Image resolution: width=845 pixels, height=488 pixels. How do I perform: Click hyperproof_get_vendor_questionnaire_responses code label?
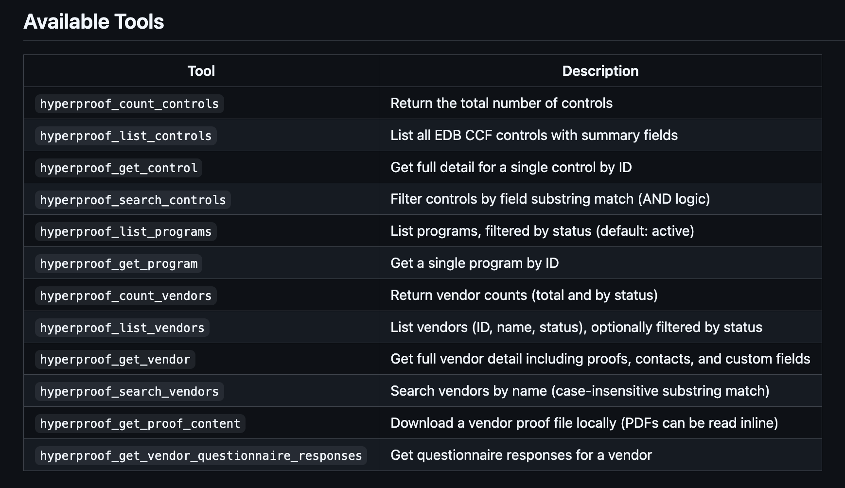click(201, 455)
